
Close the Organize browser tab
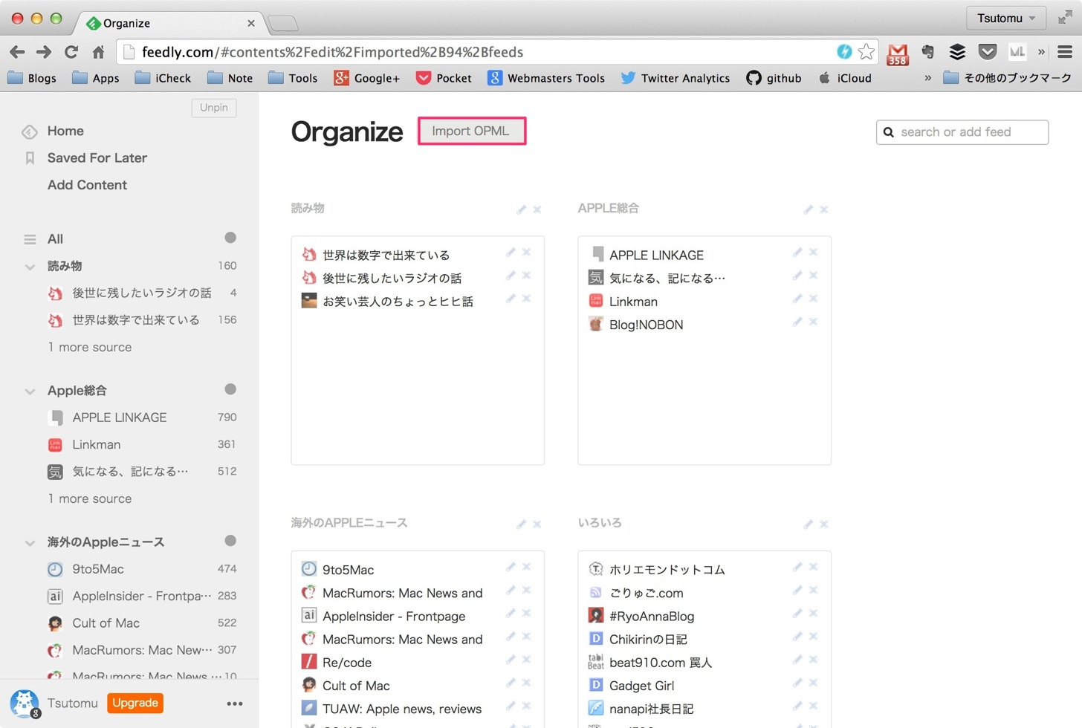point(251,23)
